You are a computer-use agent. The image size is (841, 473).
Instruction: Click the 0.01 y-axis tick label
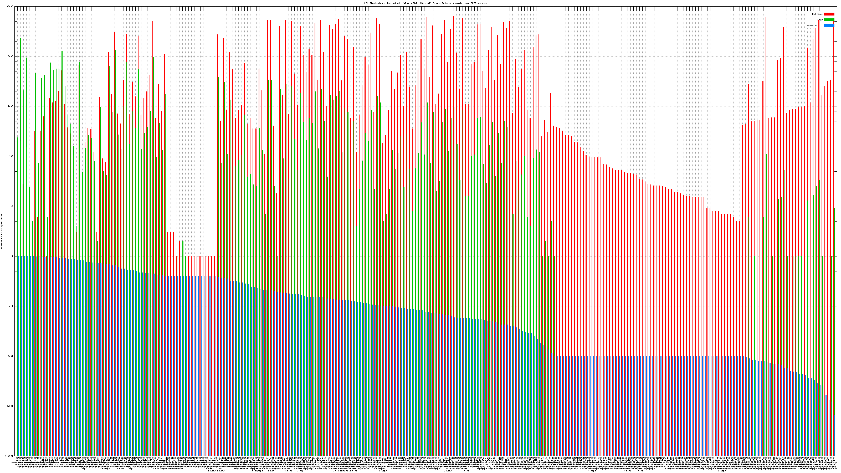point(11,356)
